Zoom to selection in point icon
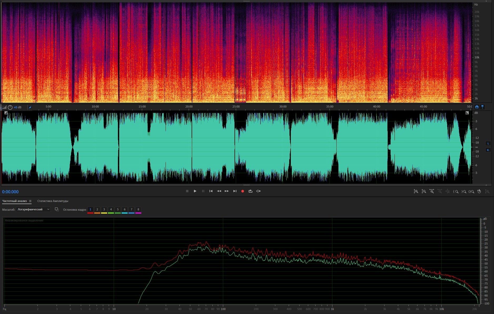 (456, 191)
